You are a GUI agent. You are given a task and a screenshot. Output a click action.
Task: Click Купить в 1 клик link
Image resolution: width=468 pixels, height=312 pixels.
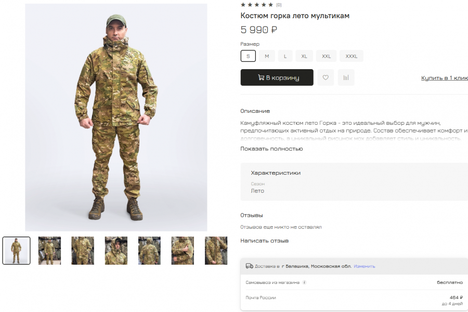tap(445, 78)
